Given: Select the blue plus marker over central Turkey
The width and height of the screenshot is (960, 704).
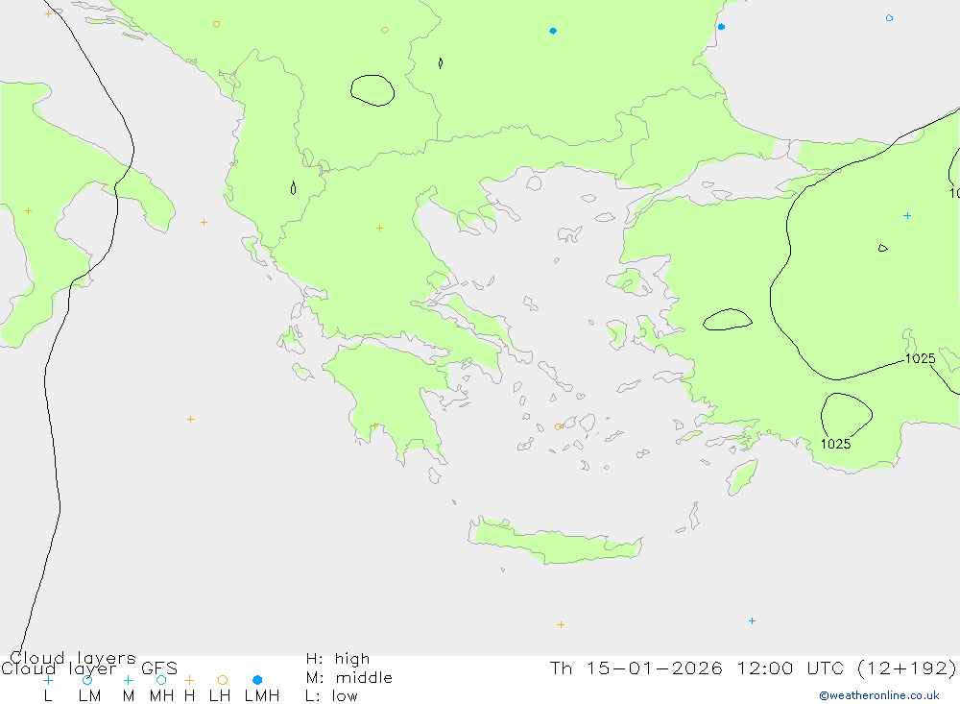Looking at the screenshot, I should 907,216.
